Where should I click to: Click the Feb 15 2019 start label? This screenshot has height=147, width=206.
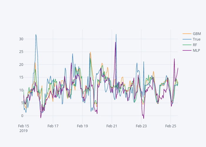(24, 128)
